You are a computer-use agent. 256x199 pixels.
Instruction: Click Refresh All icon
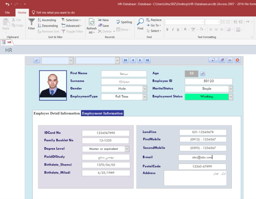(x=91, y=22)
